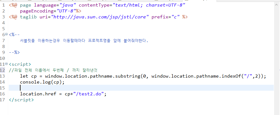Click highlighted line number 12 in gutter
Screen dimensions: 280x115
2,70
